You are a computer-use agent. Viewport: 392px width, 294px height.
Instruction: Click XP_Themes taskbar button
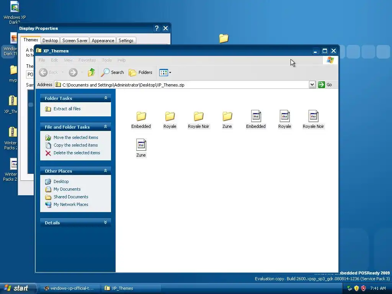(131, 288)
